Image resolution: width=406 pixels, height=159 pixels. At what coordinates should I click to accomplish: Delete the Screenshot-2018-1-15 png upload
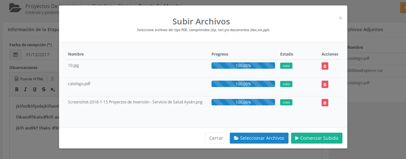click(x=325, y=103)
